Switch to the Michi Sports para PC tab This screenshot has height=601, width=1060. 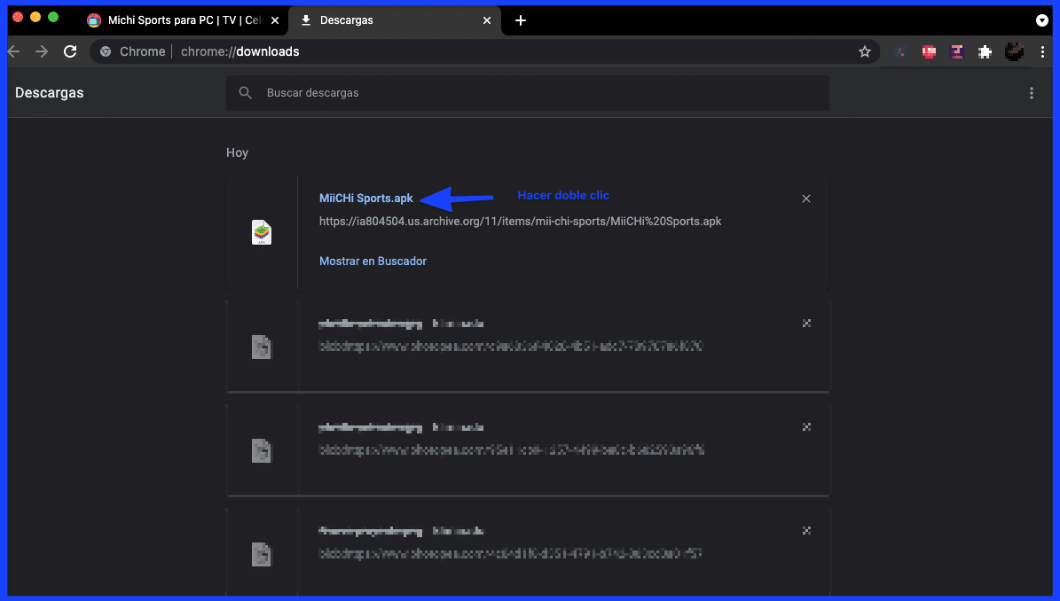pos(177,20)
